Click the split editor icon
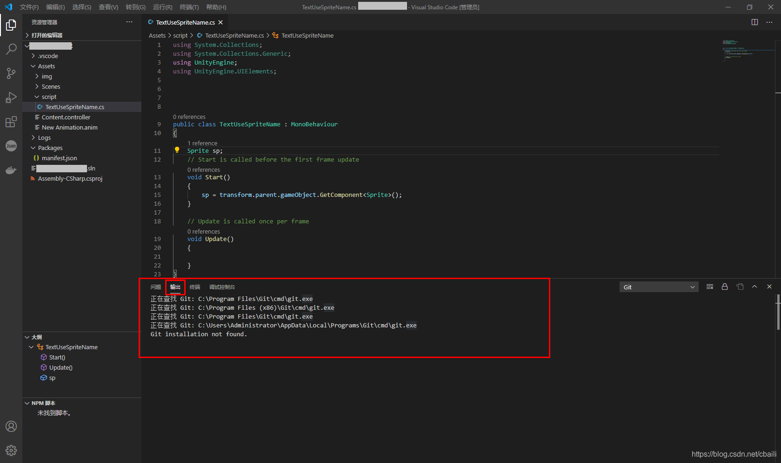781x463 pixels. 754,22
